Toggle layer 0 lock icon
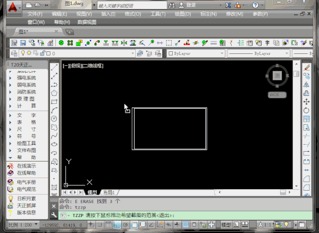 pos(42,53)
